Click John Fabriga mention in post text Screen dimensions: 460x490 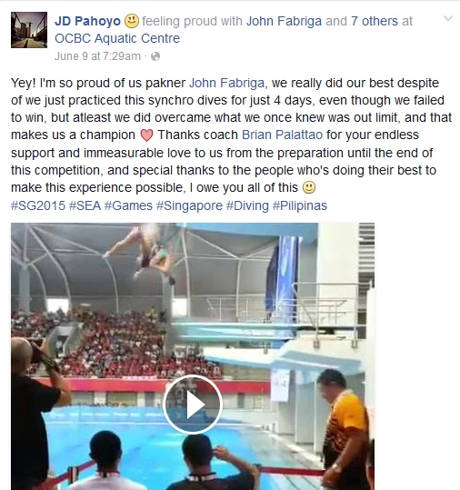(227, 83)
